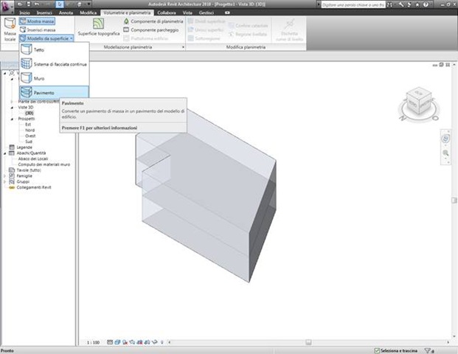
Task: Click the keyword search input field
Action: coord(353,4)
